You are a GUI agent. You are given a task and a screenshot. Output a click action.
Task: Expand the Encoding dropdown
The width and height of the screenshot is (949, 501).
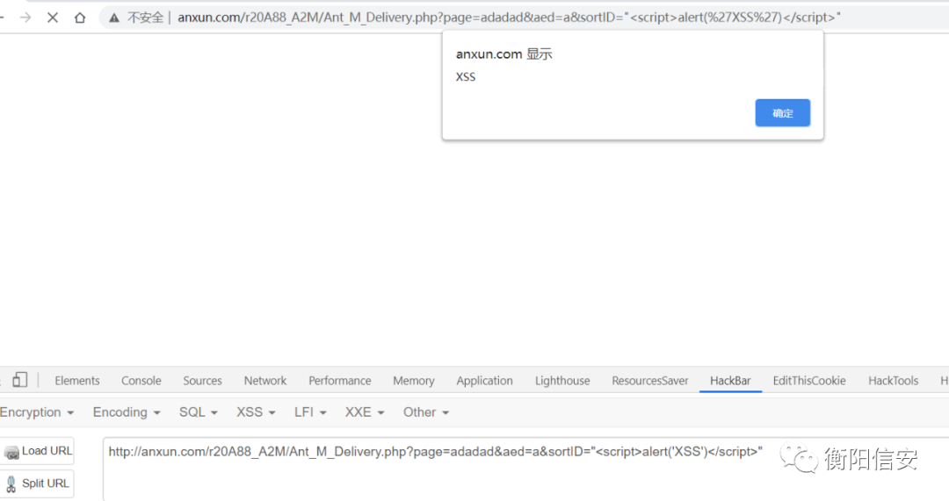127,412
